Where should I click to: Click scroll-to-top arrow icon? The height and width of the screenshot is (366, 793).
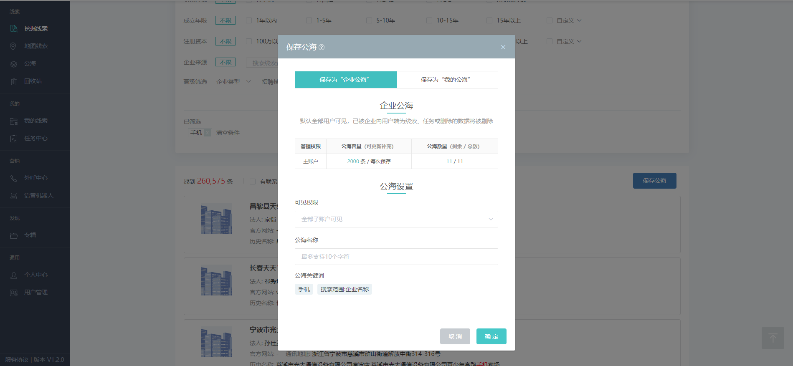tap(773, 338)
